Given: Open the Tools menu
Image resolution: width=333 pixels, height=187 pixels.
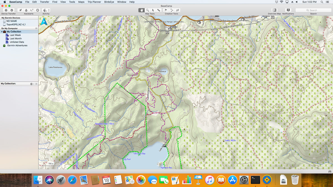Looking at the screenshot, I should coord(72,2).
